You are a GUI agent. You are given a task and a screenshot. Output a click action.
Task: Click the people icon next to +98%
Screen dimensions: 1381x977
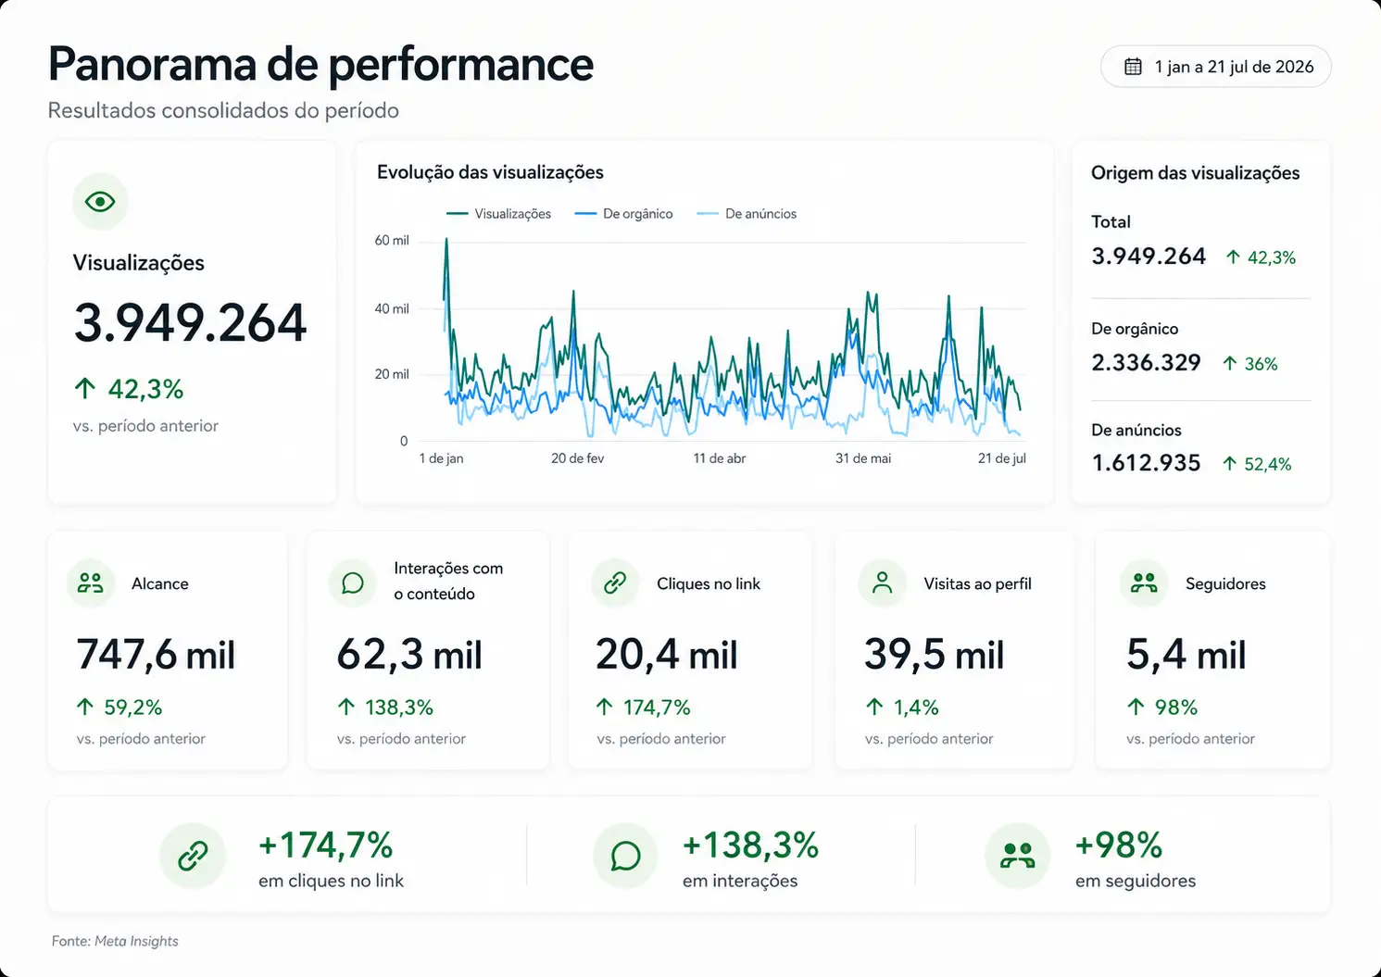tap(1017, 856)
